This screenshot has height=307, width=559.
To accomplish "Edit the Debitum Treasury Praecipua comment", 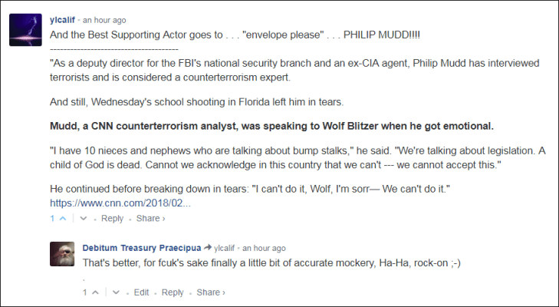I will pos(142,292).
